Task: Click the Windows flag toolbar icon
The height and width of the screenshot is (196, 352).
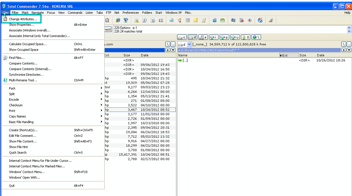Action: pos(233,20)
